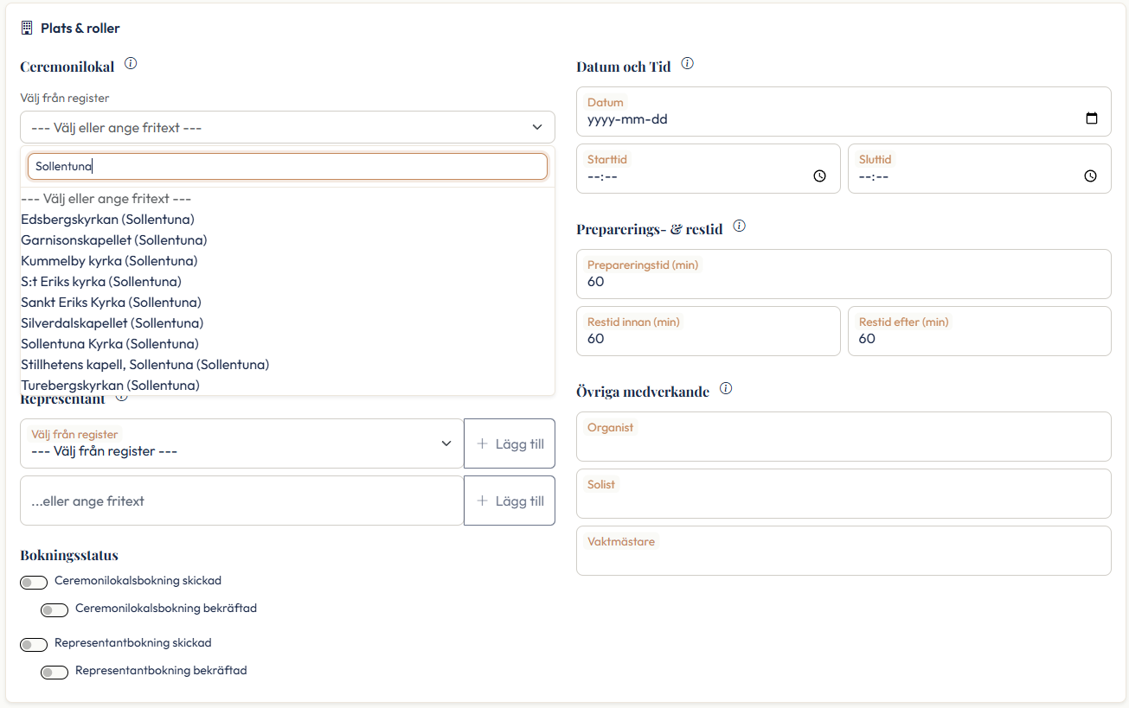Image resolution: width=1129 pixels, height=708 pixels.
Task: Enable Ceremonilokalsbokning bekräftad switch
Action: (55, 610)
